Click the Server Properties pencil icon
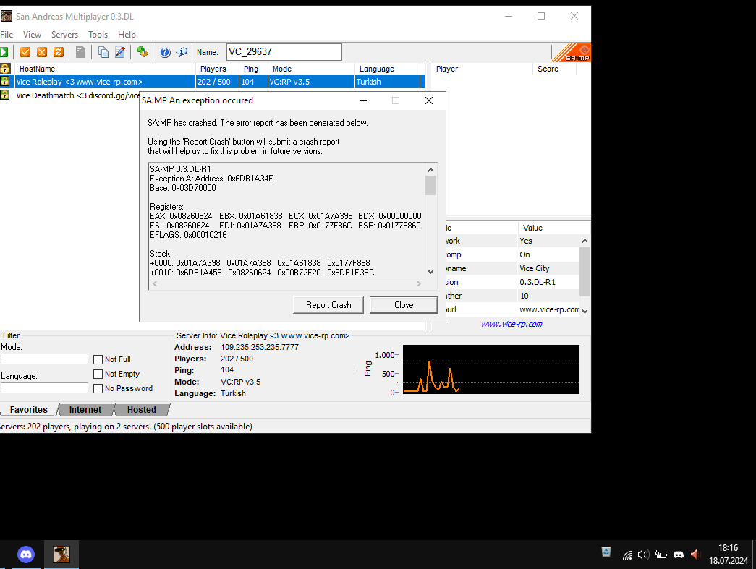The height and width of the screenshot is (569, 756). pyautogui.click(x=120, y=52)
